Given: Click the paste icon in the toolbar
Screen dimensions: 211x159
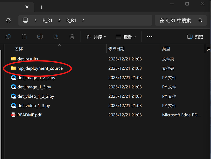Looking at the screenshot, I should [24, 37].
